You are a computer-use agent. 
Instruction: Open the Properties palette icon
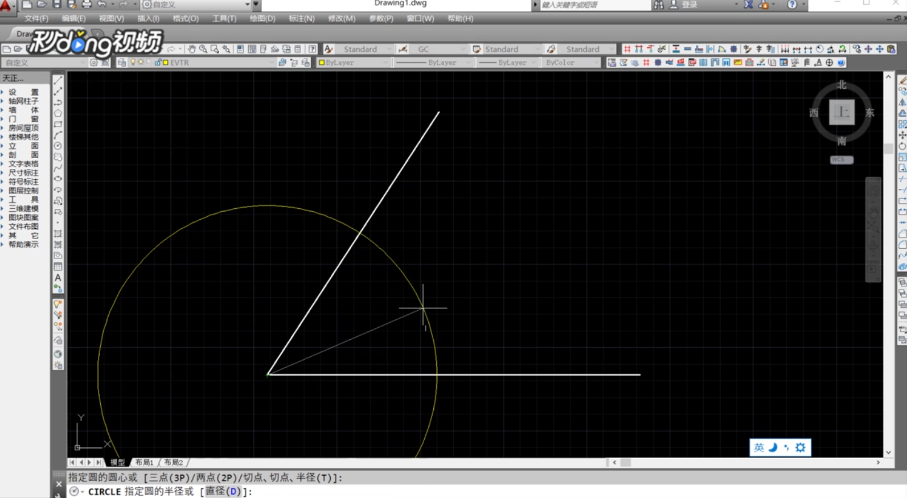(240, 49)
